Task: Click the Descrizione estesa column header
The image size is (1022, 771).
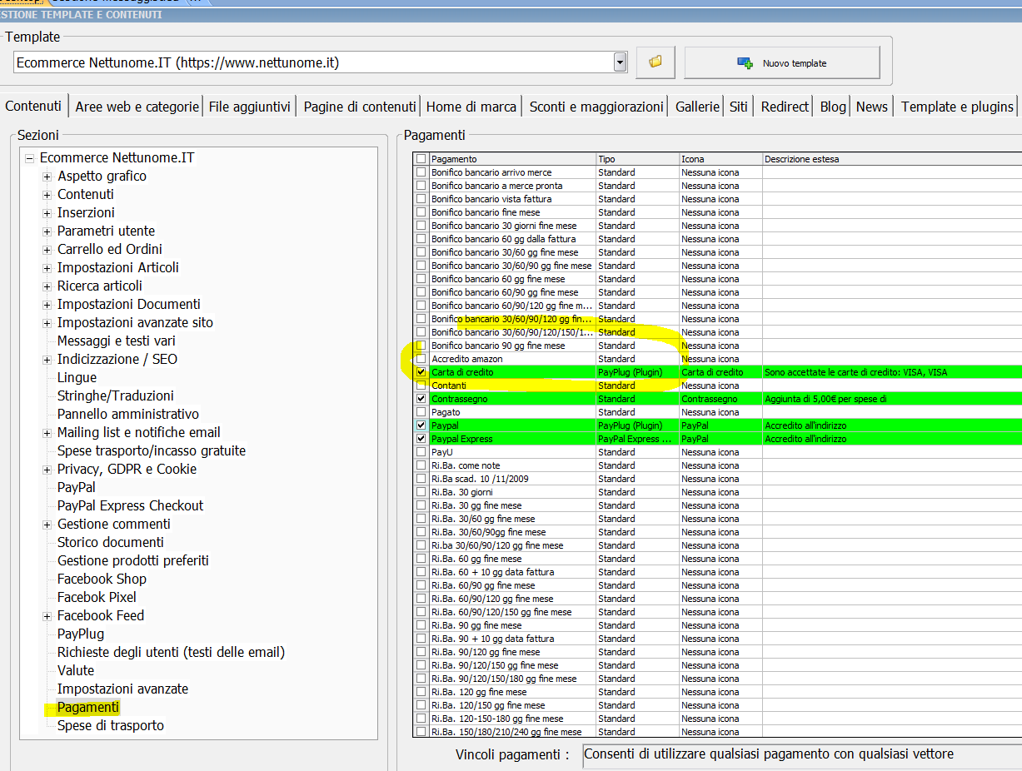Action: click(x=892, y=159)
